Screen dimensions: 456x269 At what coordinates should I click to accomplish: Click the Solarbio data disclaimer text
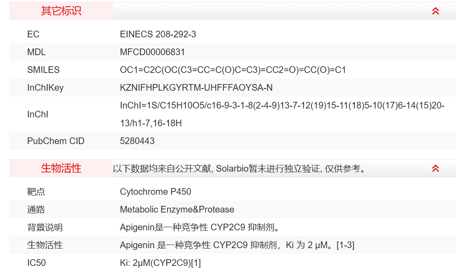click(239, 169)
